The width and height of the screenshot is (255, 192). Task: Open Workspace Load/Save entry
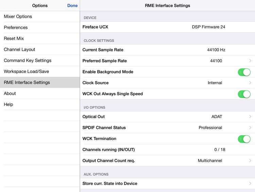pos(40,72)
